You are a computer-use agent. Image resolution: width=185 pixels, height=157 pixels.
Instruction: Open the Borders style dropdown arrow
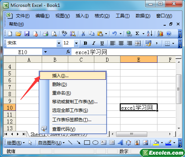point(173,43)
